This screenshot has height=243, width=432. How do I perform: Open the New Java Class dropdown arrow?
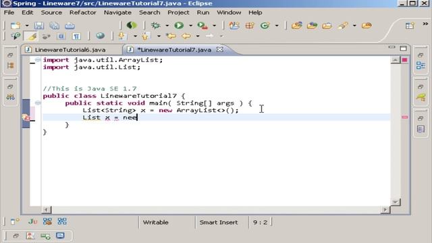point(277,26)
